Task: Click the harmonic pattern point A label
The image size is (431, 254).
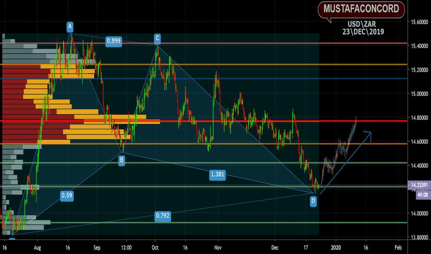Action: pos(70,26)
